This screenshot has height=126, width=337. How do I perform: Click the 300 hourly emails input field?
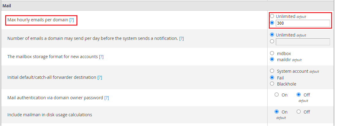[302, 23]
